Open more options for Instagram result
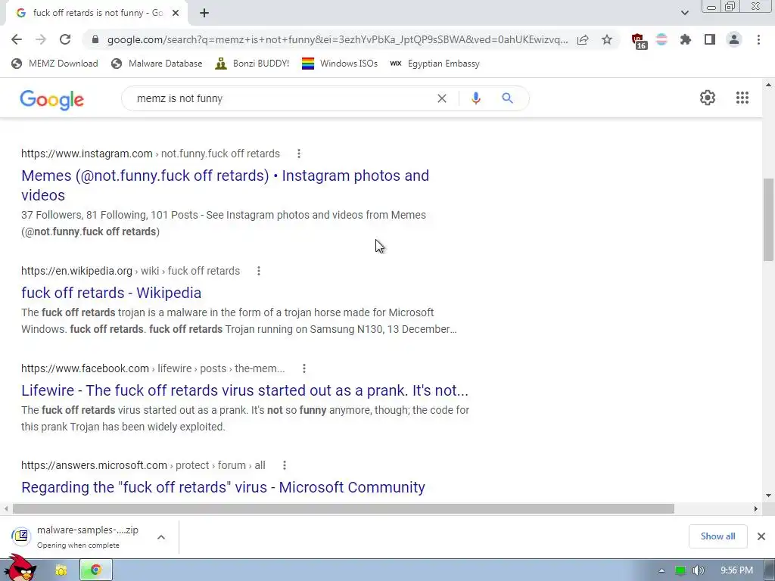Viewport: 775px width, 581px height. point(298,154)
